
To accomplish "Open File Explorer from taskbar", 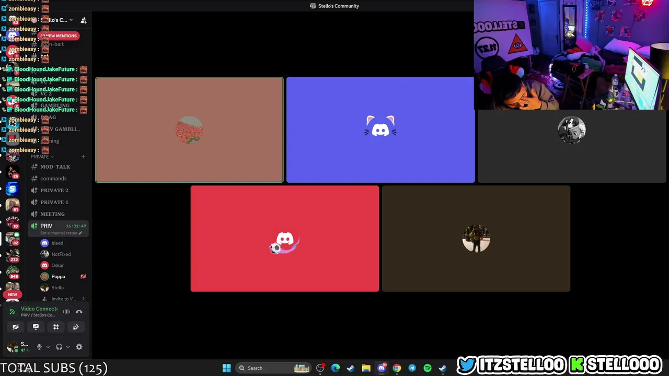I will [366, 368].
